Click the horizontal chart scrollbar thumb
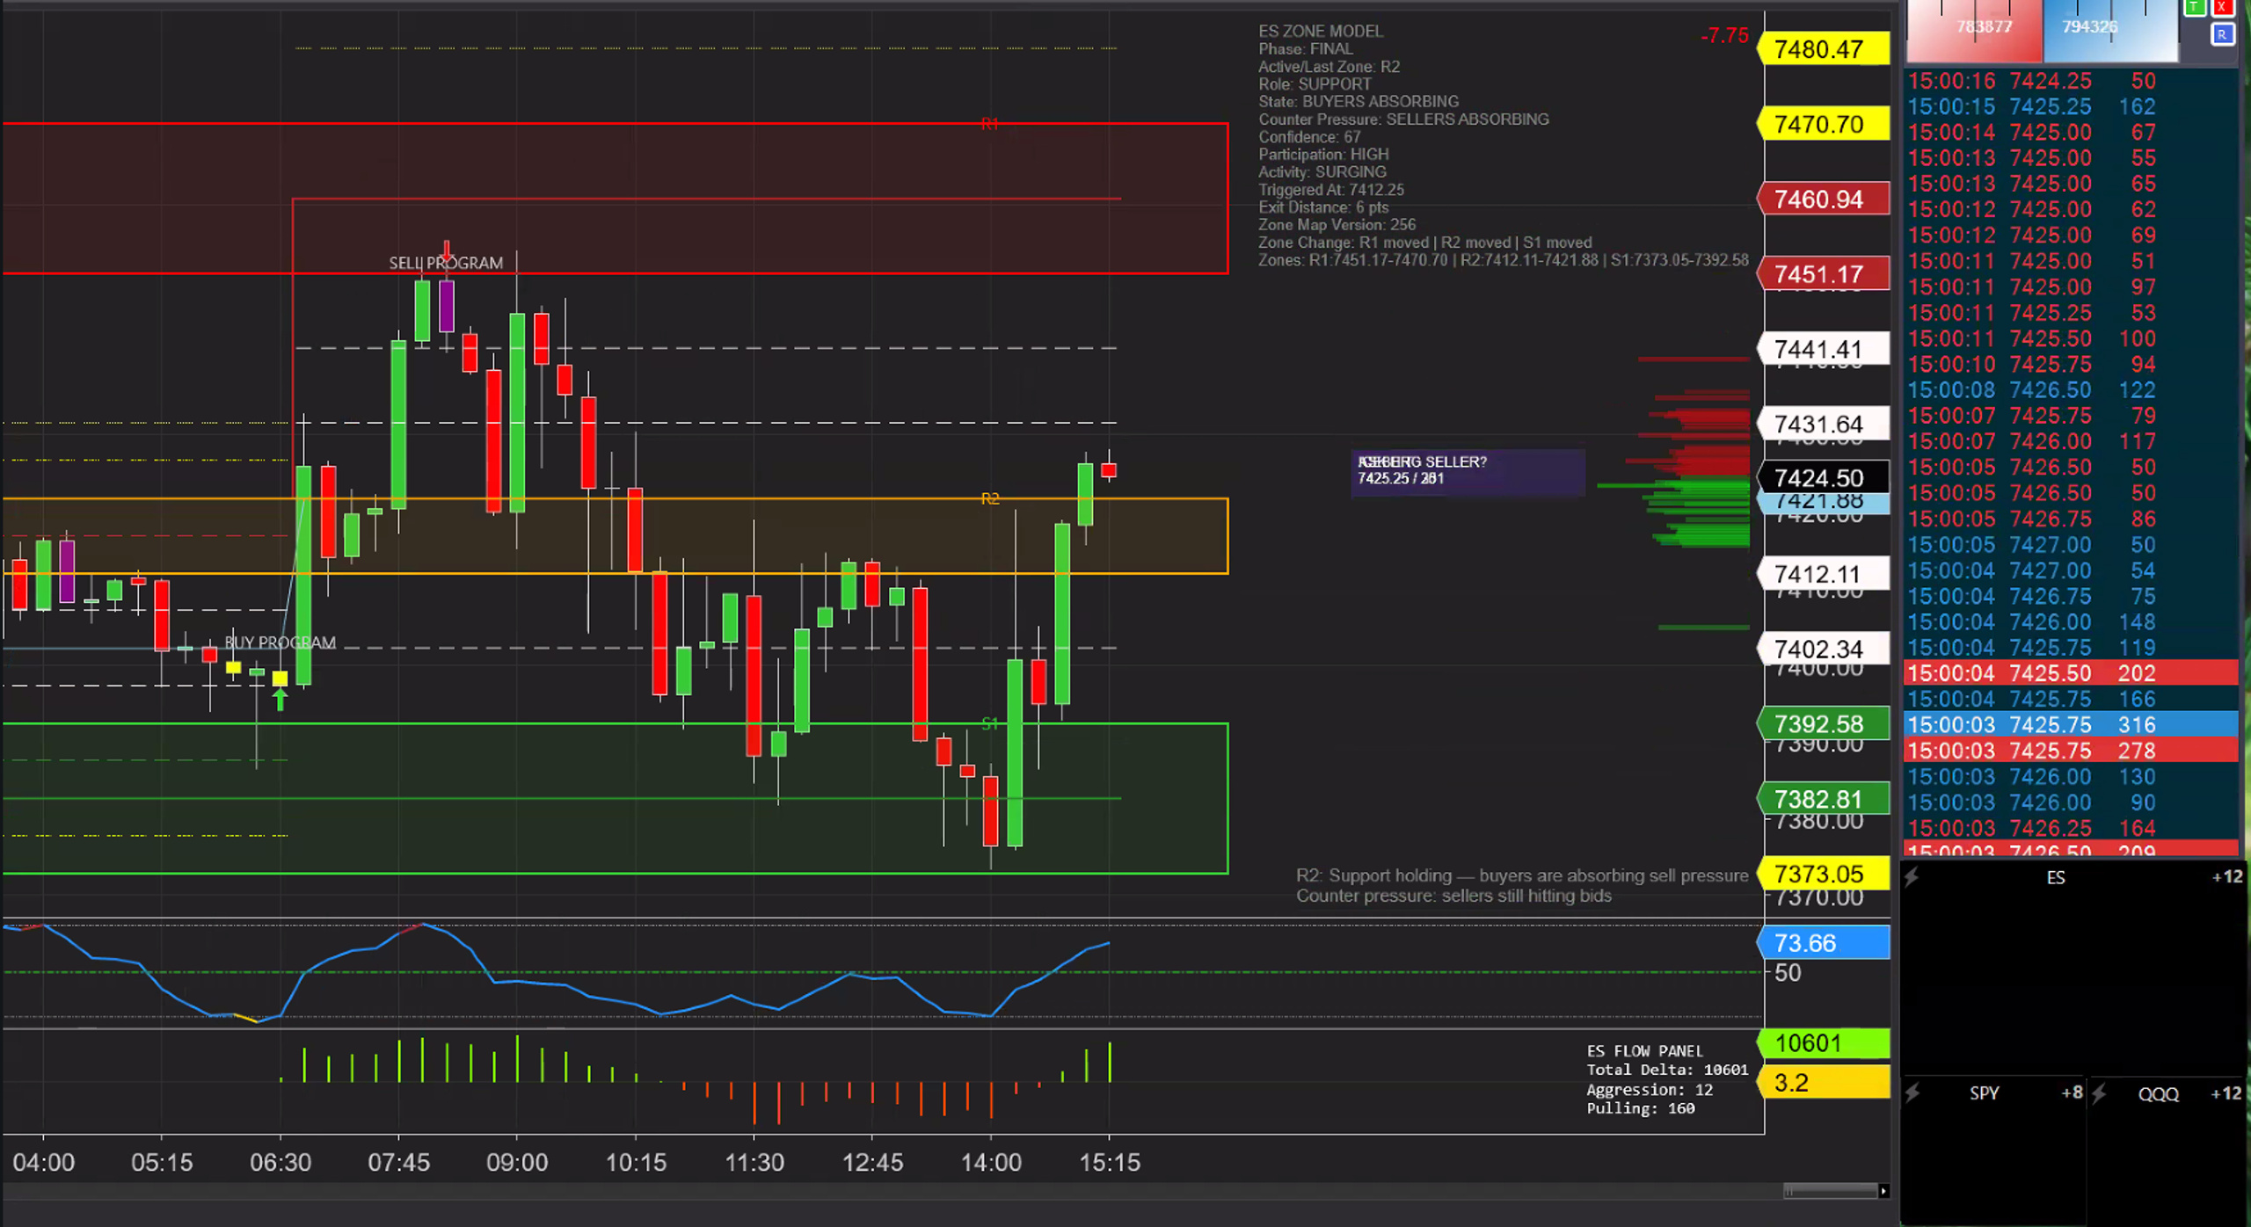 [1829, 1191]
